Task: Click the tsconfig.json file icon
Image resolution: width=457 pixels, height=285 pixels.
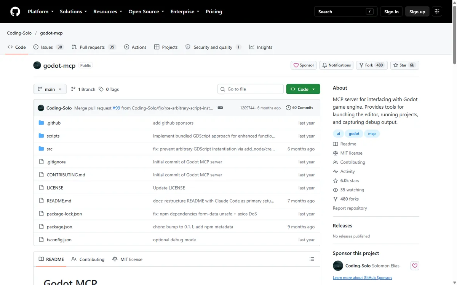Action: click(x=42, y=240)
